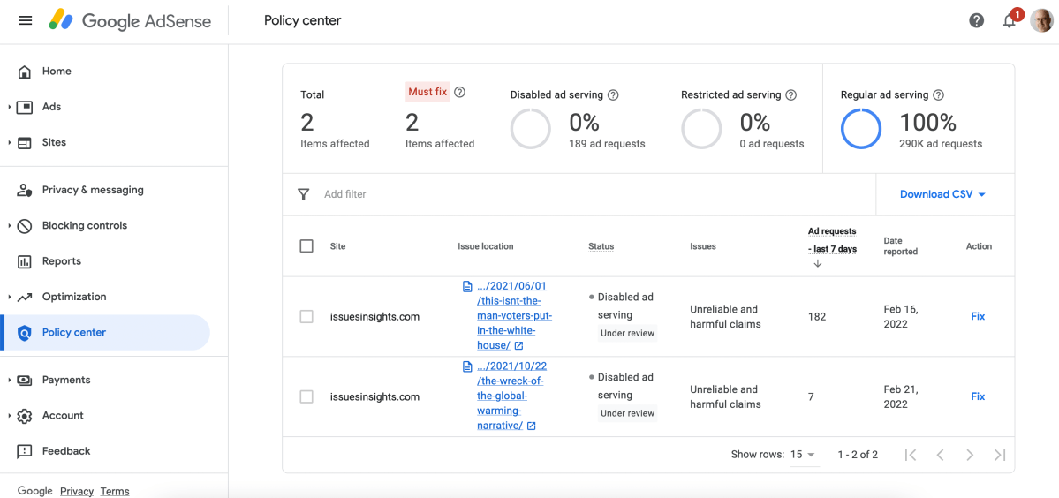Click the Payments icon
Viewport: 1059px width, 498px height.
pyautogui.click(x=25, y=380)
